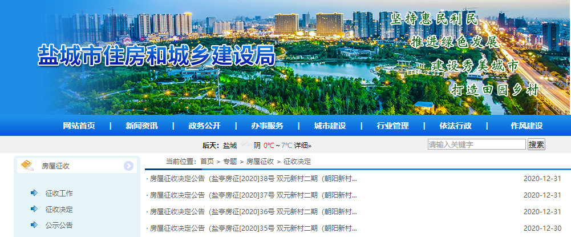571x237 pixels.
Task: Select the 行业管理 menu item
Action: (x=392, y=126)
